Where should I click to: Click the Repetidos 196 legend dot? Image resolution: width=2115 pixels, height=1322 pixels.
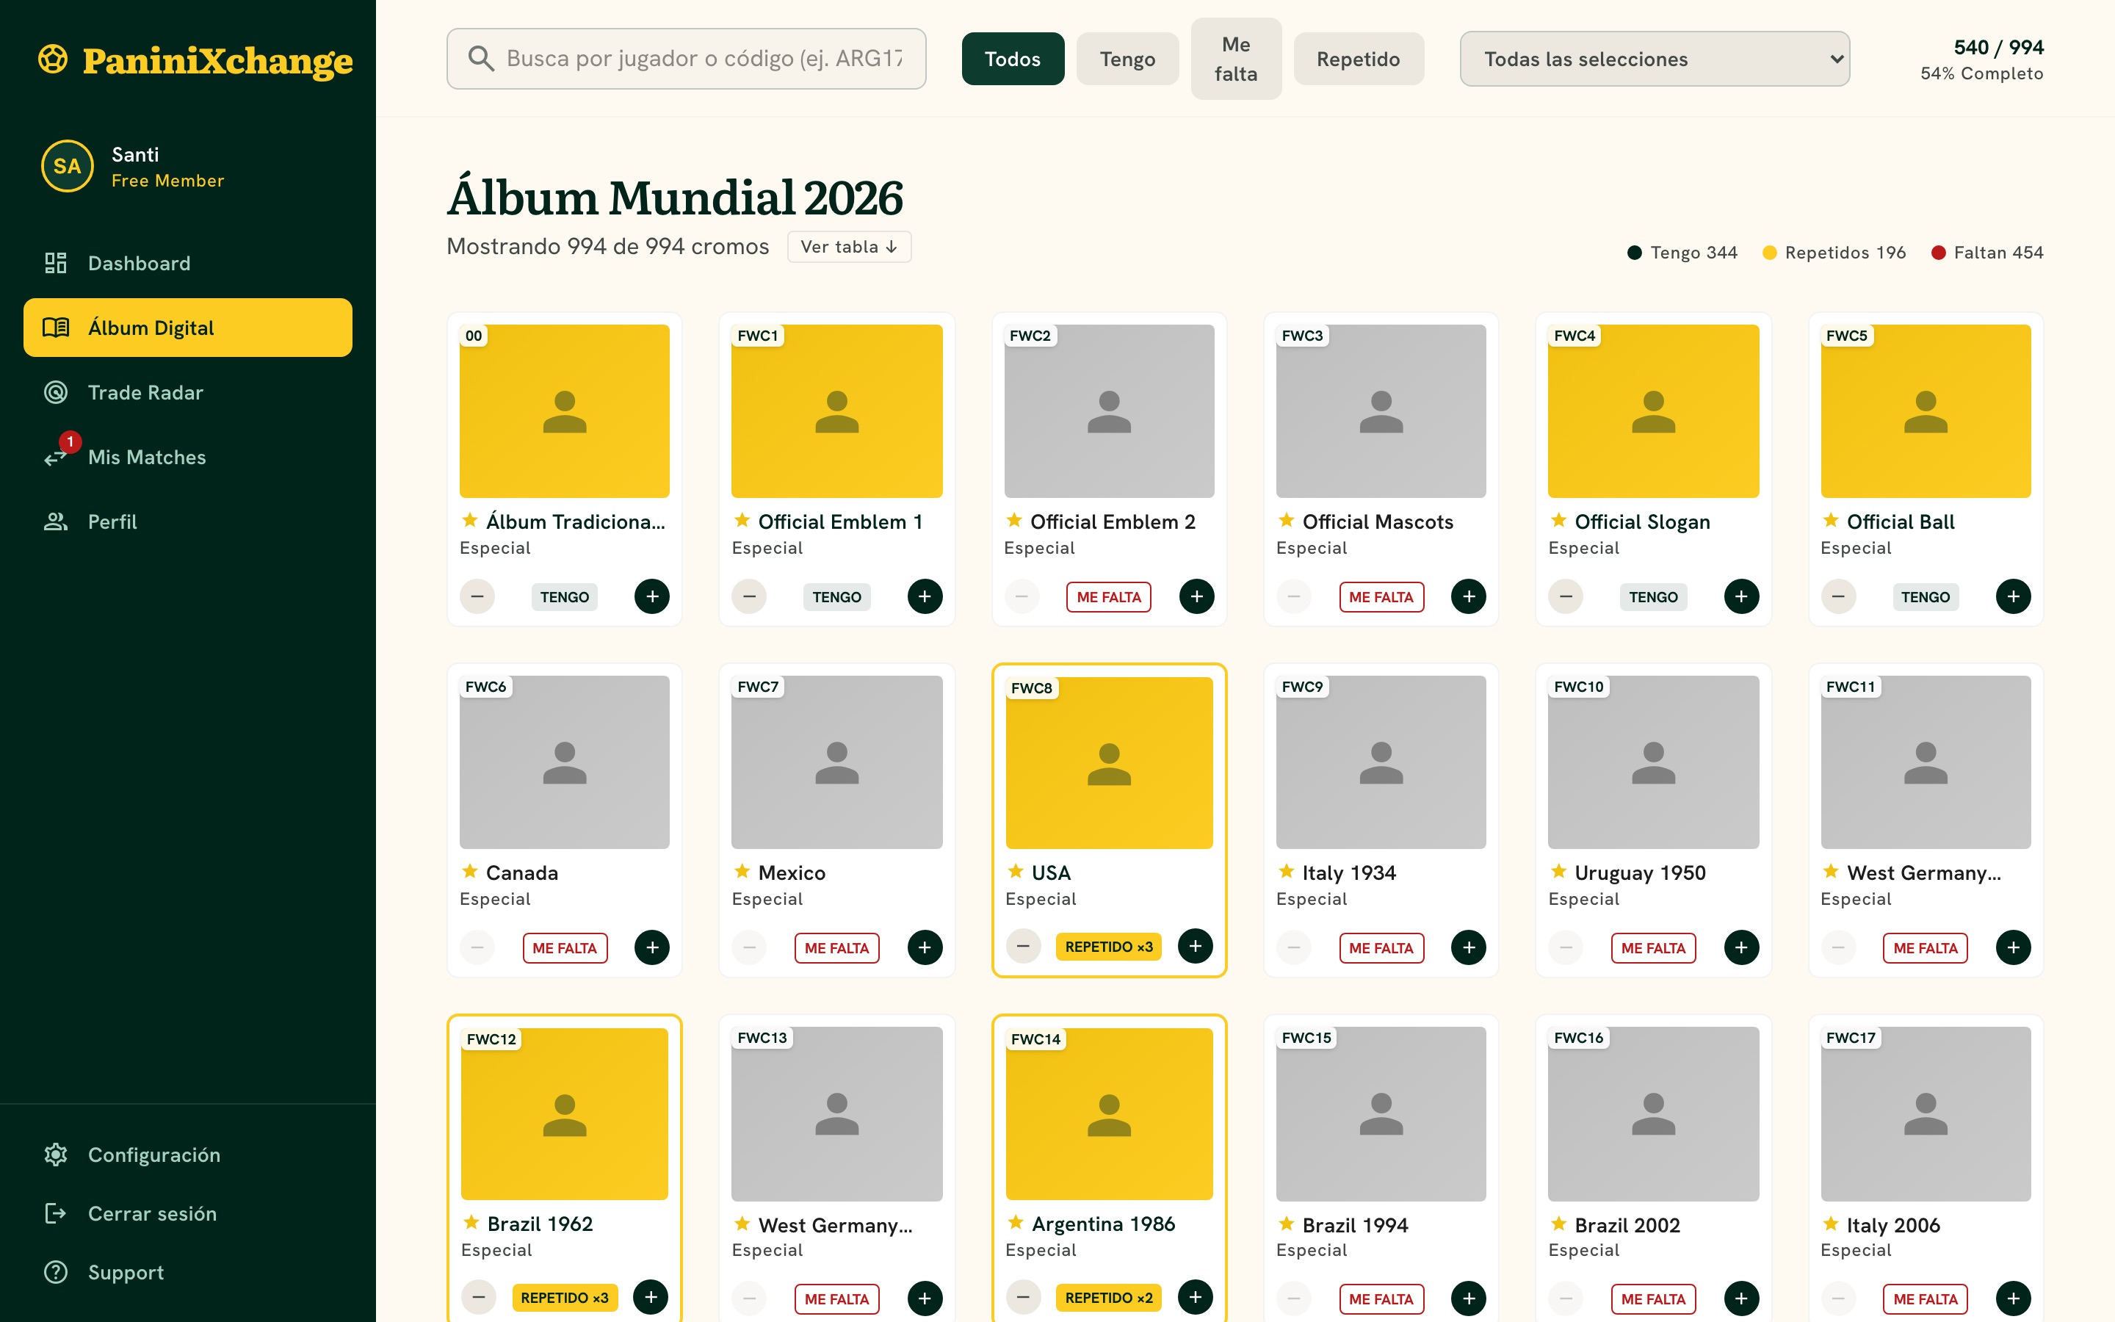click(1770, 253)
